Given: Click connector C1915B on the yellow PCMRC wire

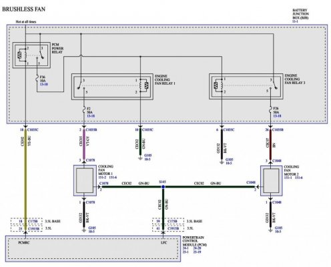Looking at the screenshot, I should point(33,228).
